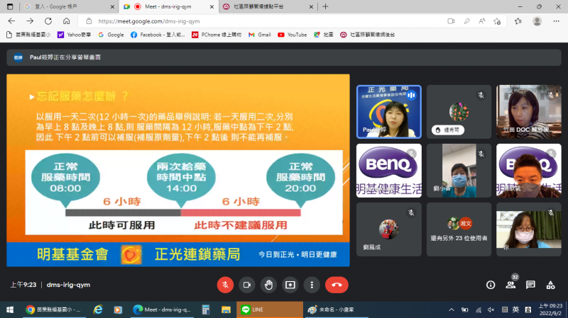The height and width of the screenshot is (318, 568).
Task: Open the browser profile avatar
Action: pyautogui.click(x=537, y=21)
